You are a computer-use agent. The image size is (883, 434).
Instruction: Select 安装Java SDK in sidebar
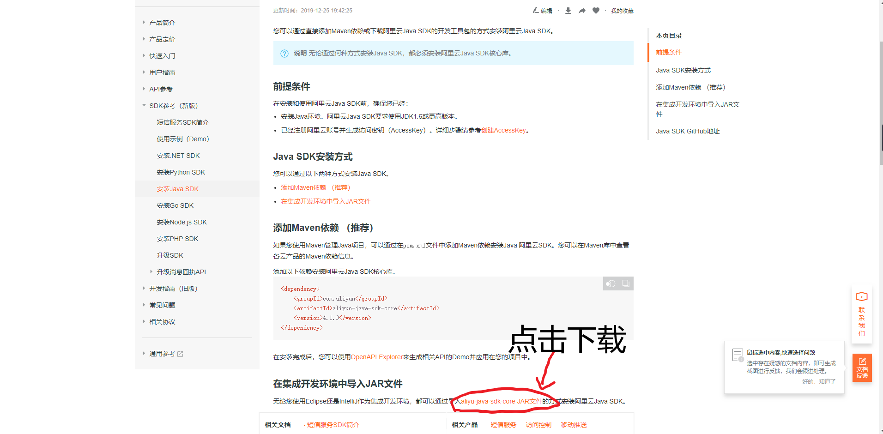coord(177,189)
